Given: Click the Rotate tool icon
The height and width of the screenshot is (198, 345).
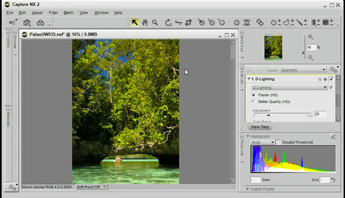Looking at the screenshot, I should pyautogui.click(x=168, y=22).
